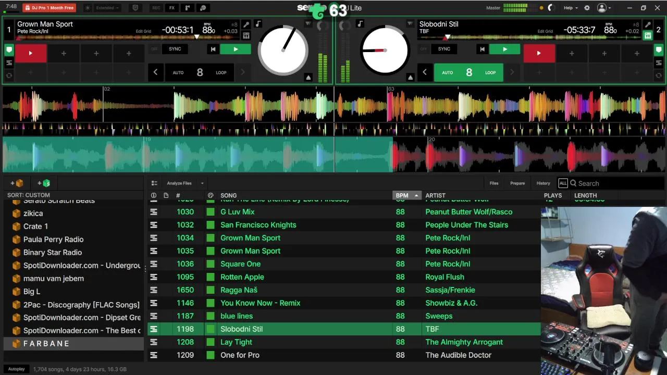Viewport: 667px width, 375px height.
Task: Enable SYNC on deck 1
Action: coord(175,49)
